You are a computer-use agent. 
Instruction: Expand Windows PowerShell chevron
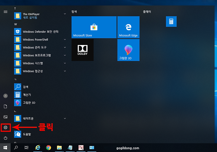[x=65, y=40]
